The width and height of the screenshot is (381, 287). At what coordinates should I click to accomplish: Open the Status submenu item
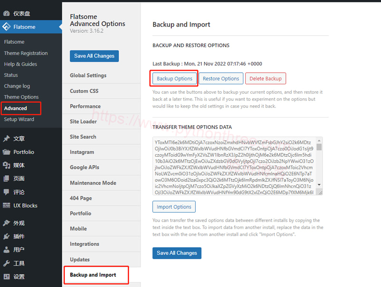click(11, 75)
